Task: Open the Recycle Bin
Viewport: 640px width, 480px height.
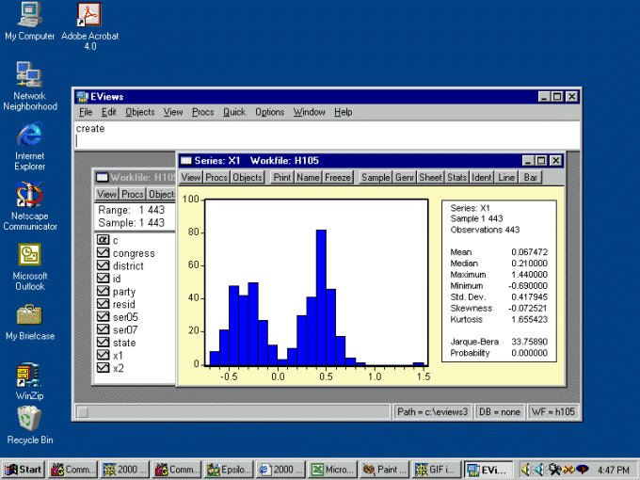Action: (x=29, y=417)
